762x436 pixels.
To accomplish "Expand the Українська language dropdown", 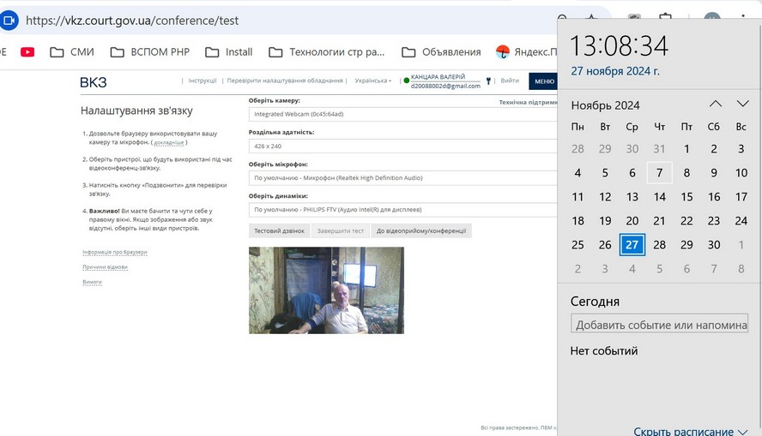I will click(x=372, y=81).
